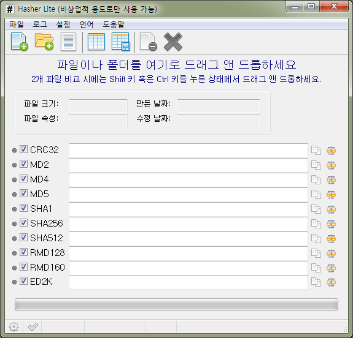The width and height of the screenshot is (353, 338).
Task: Open the hash table grid view icon
Action: [x=96, y=42]
